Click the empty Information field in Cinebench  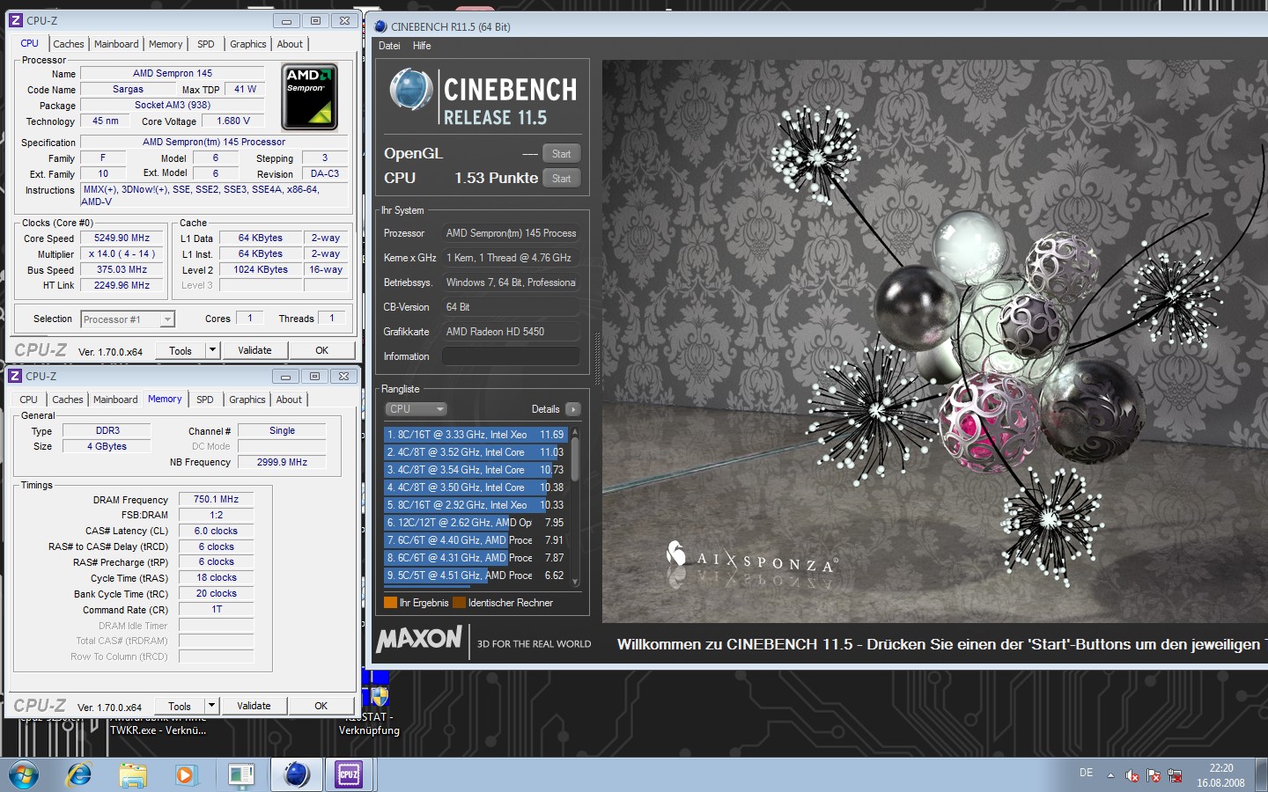pyautogui.click(x=511, y=356)
